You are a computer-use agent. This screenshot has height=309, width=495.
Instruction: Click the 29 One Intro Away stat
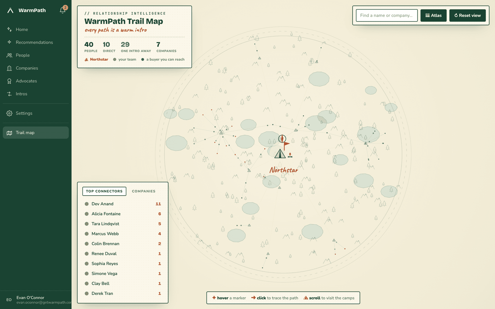pyautogui.click(x=136, y=47)
